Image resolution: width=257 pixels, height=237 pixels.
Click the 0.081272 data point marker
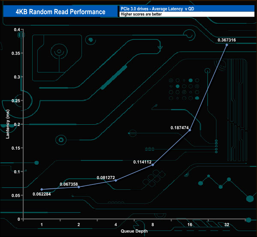[116, 181]
